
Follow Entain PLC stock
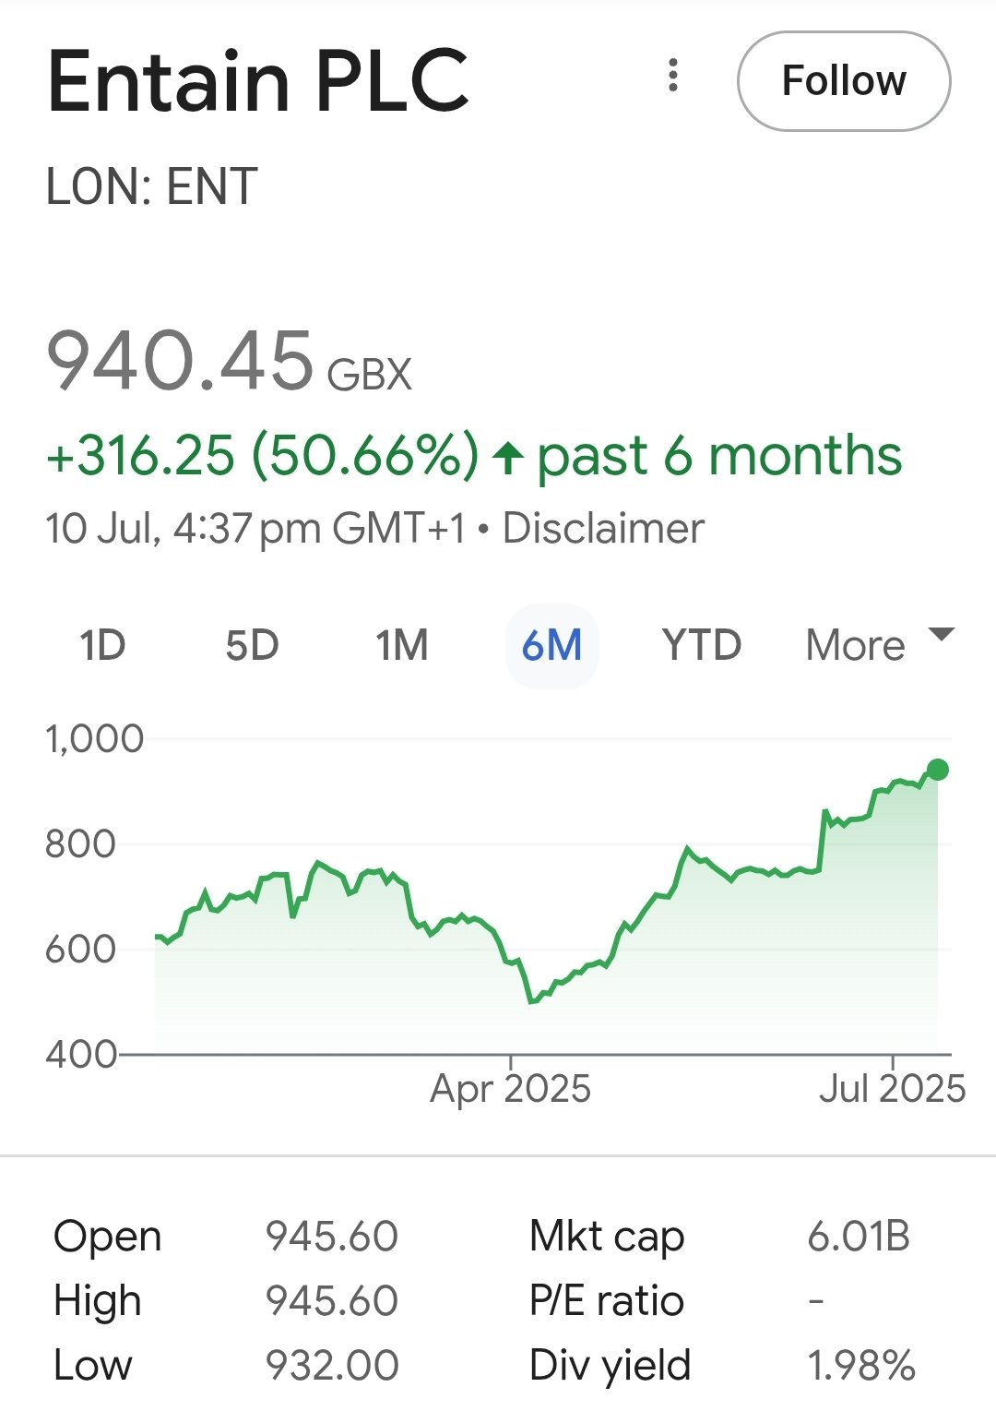pos(844,81)
